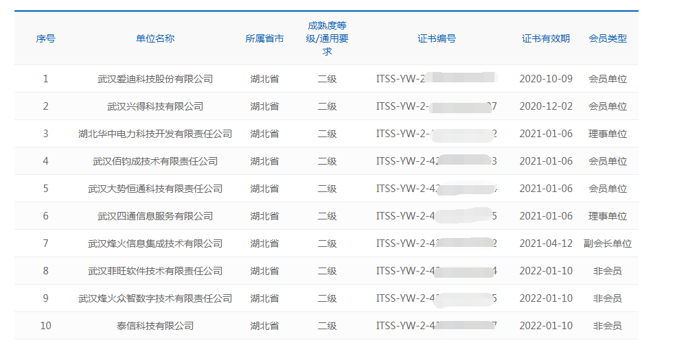Select company 武汉兴得科技有限公司
This screenshot has height=345, width=675.
[x=155, y=106]
